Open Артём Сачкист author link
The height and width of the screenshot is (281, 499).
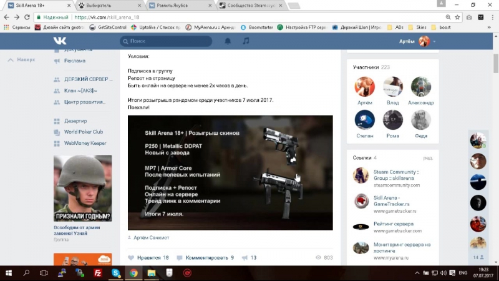151,238
